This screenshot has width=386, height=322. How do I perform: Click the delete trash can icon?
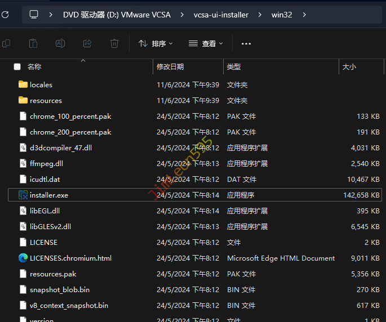click(114, 43)
